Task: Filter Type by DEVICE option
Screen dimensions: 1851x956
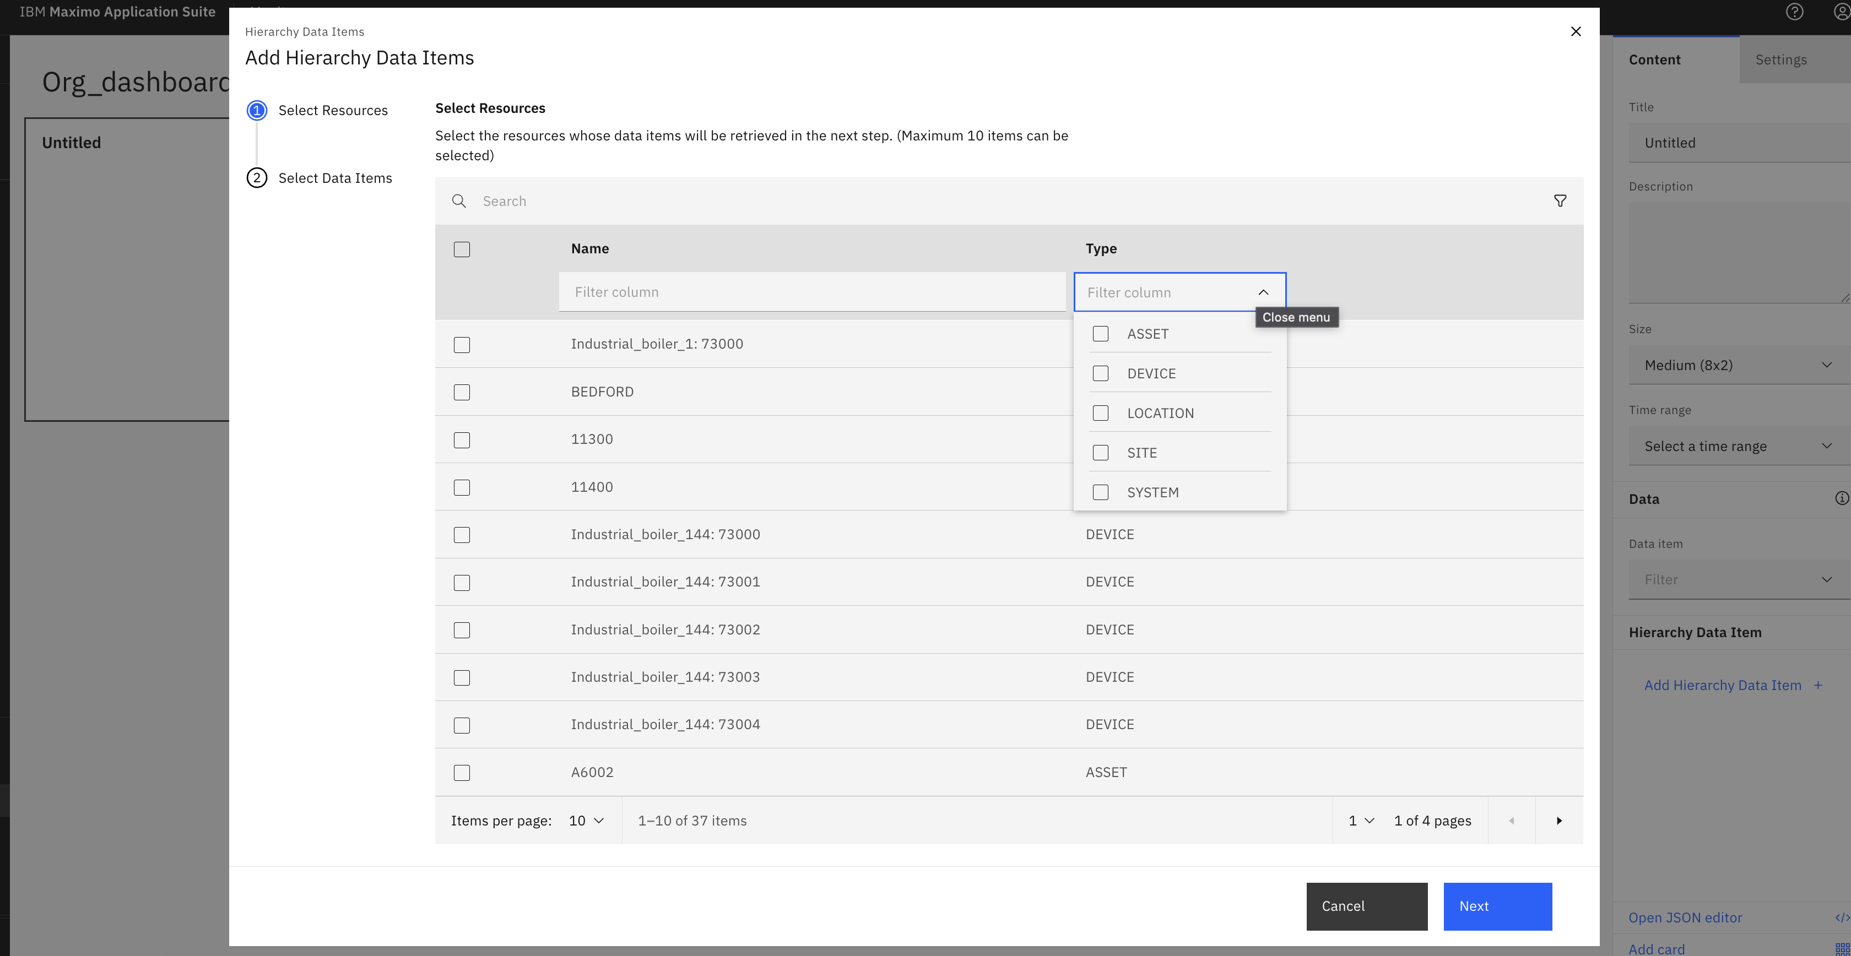Action: coord(1180,373)
